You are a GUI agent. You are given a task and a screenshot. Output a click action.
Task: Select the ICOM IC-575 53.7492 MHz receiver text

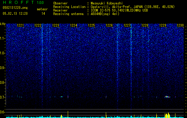point(120,10)
